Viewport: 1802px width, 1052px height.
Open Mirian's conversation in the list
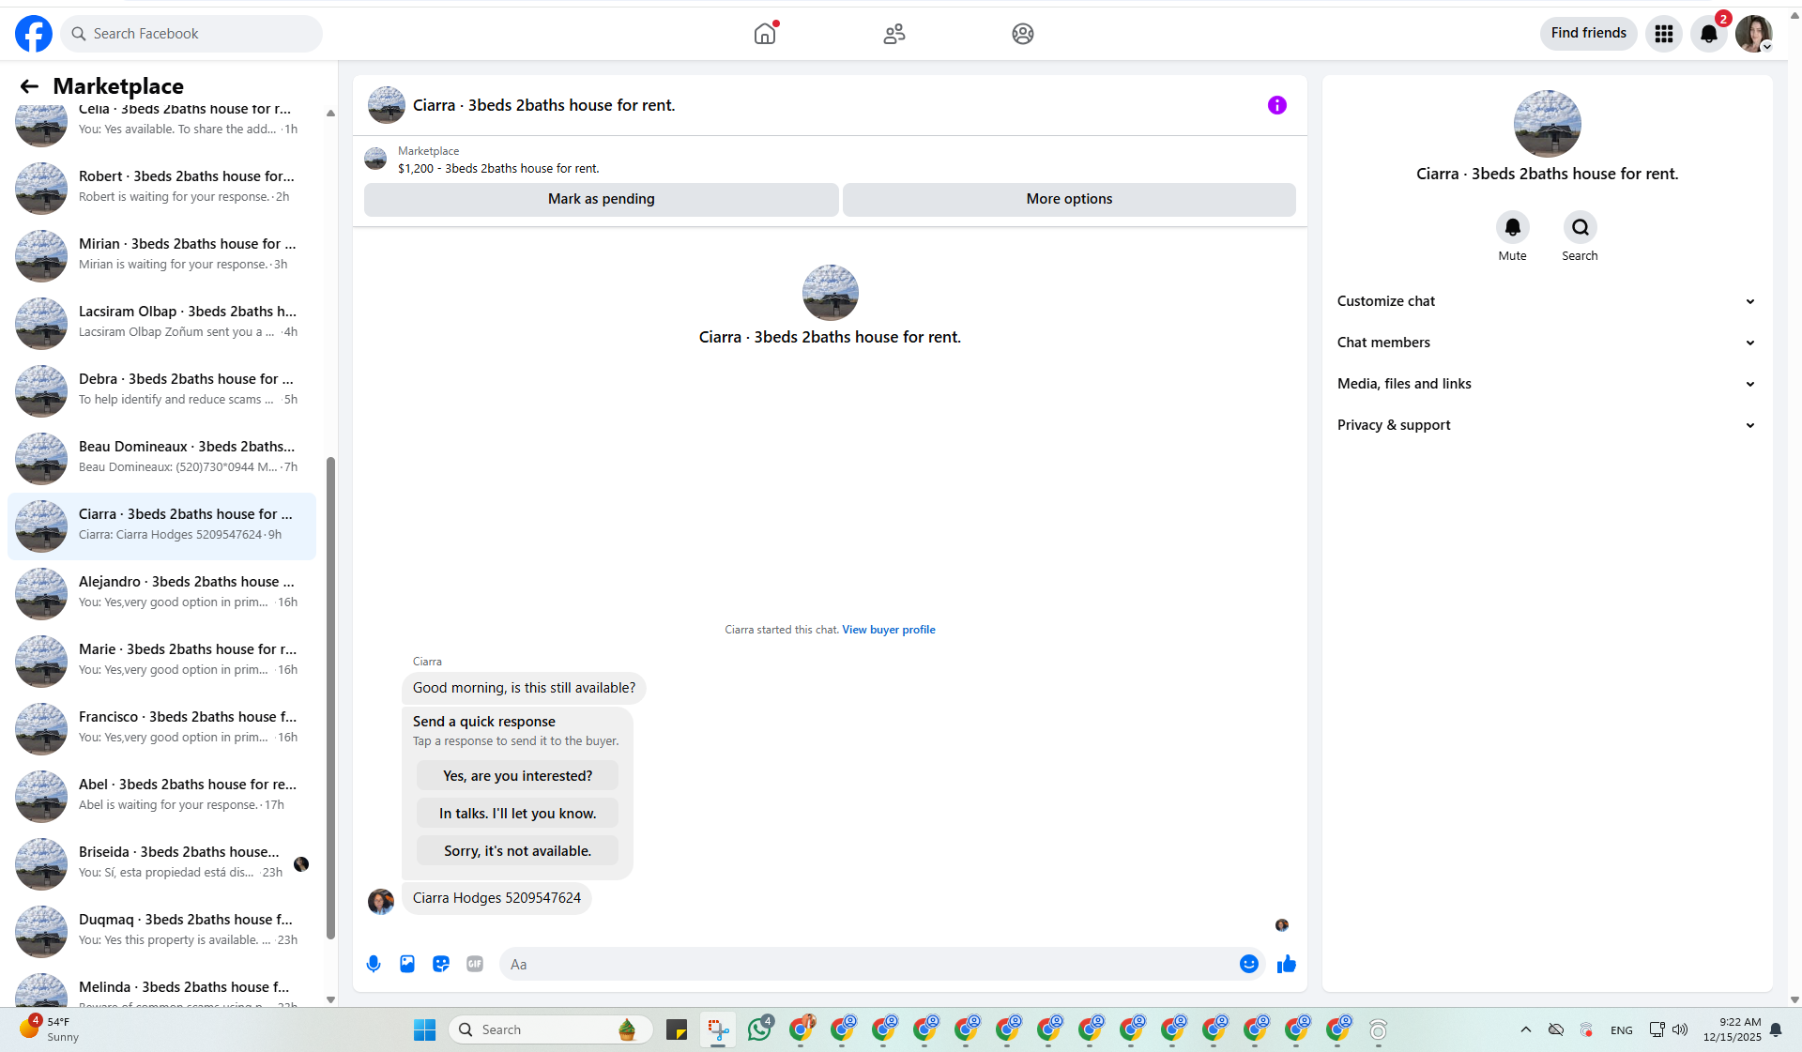[161, 254]
